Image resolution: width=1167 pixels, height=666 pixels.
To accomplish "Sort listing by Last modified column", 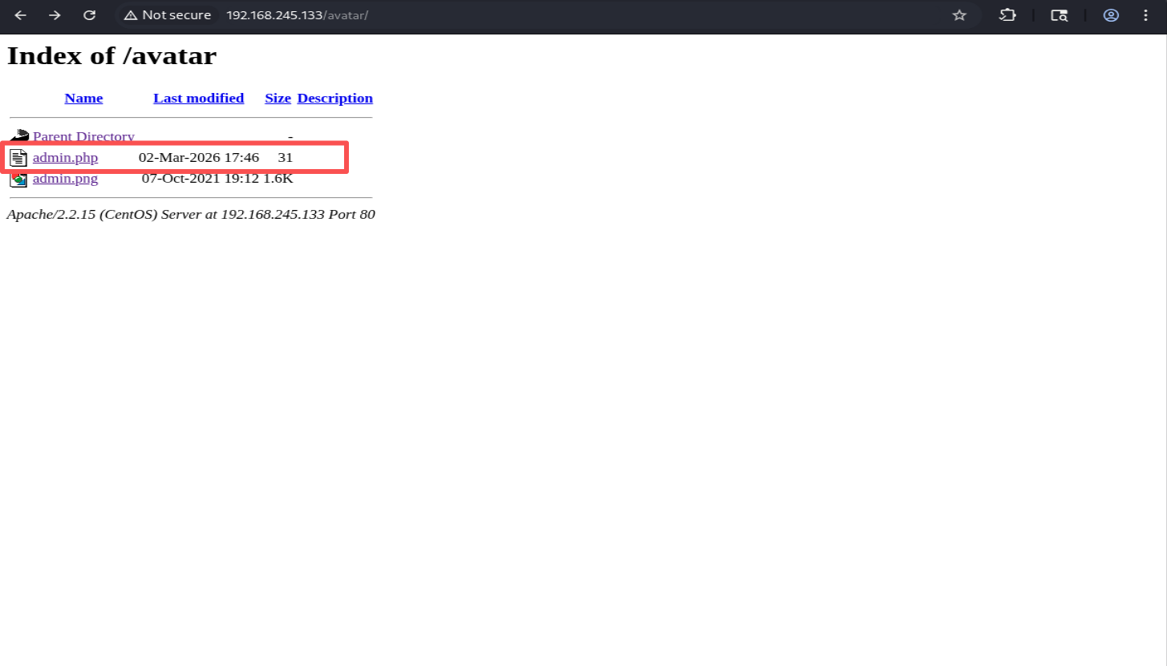I will pos(198,98).
